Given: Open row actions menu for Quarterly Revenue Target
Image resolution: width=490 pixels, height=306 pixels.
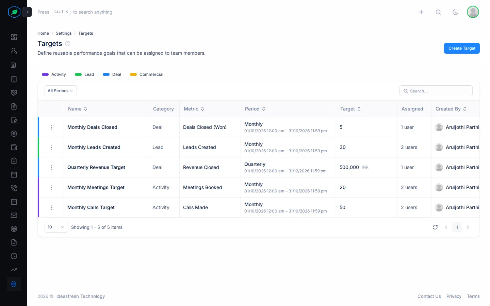Looking at the screenshot, I should [51, 167].
